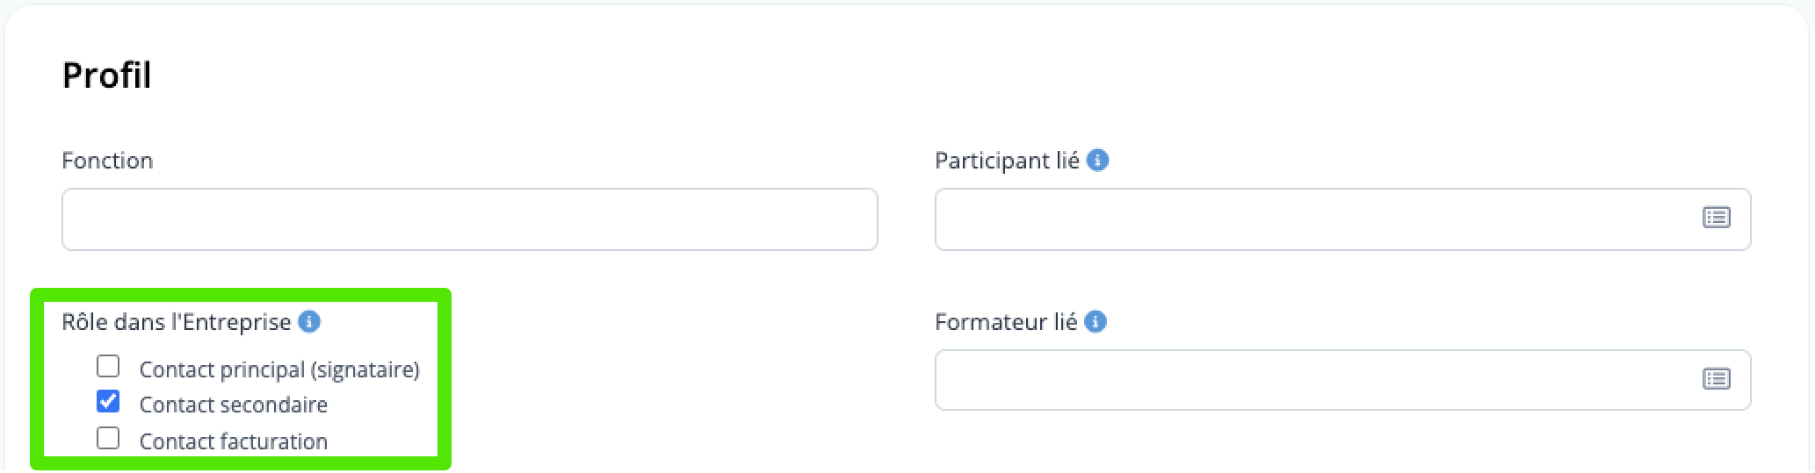The width and height of the screenshot is (1815, 473).
Task: Click the Participant lié label text
Action: click(x=1007, y=161)
